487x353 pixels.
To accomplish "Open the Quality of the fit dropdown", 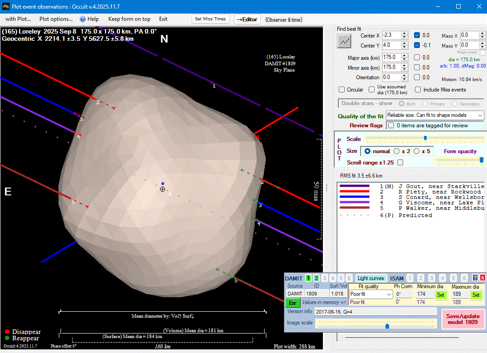I will tap(434, 116).
